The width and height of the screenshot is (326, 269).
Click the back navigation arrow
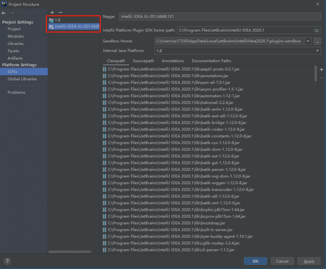4,13
